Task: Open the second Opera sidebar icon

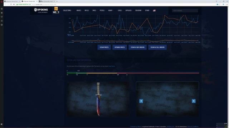Action: tap(1, 13)
